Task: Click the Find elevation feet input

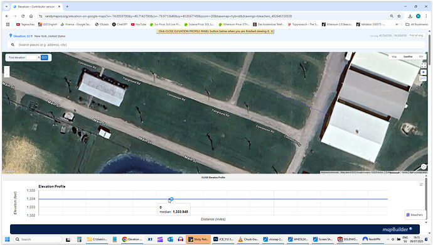Action: (31, 58)
